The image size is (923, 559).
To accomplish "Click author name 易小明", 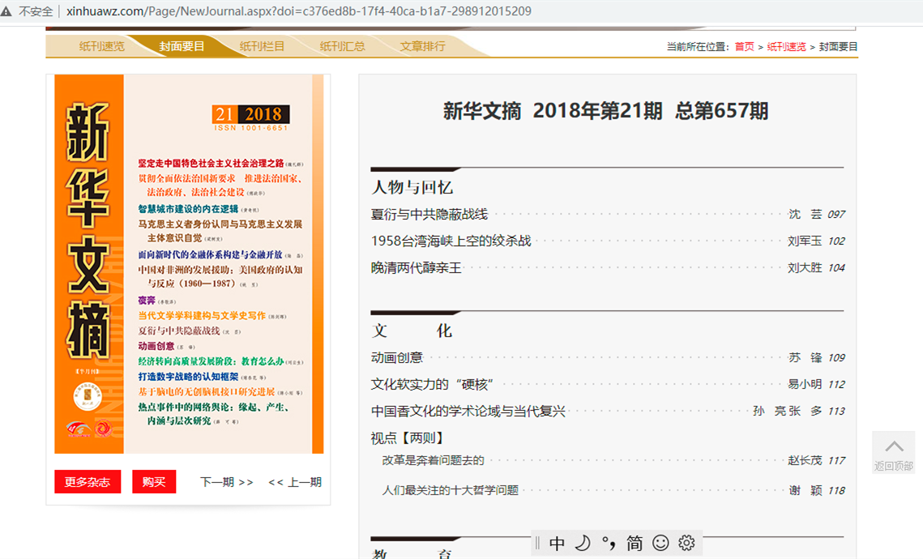I will [805, 384].
